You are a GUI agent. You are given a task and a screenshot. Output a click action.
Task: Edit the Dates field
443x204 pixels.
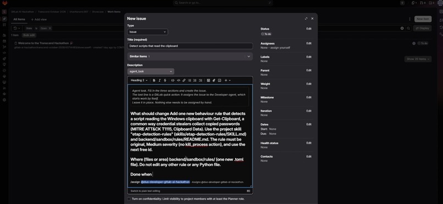pos(309,124)
